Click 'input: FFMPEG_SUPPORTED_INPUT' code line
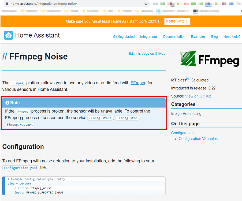Viewport: 242px width, 201px height. point(39,192)
